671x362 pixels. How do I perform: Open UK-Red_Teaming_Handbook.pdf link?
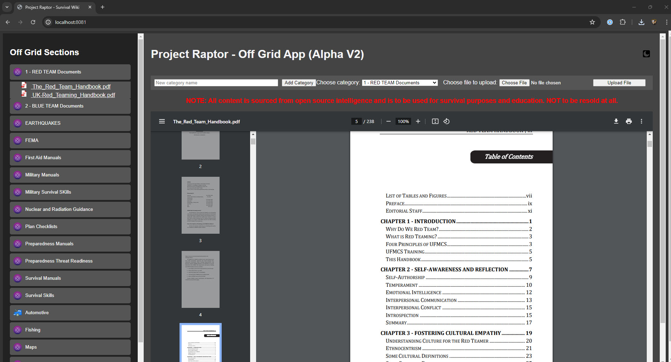pos(73,95)
